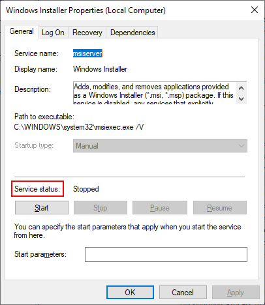265x305 pixels.
Task: Close the Windows Installer Properties window
Action: 255,10
